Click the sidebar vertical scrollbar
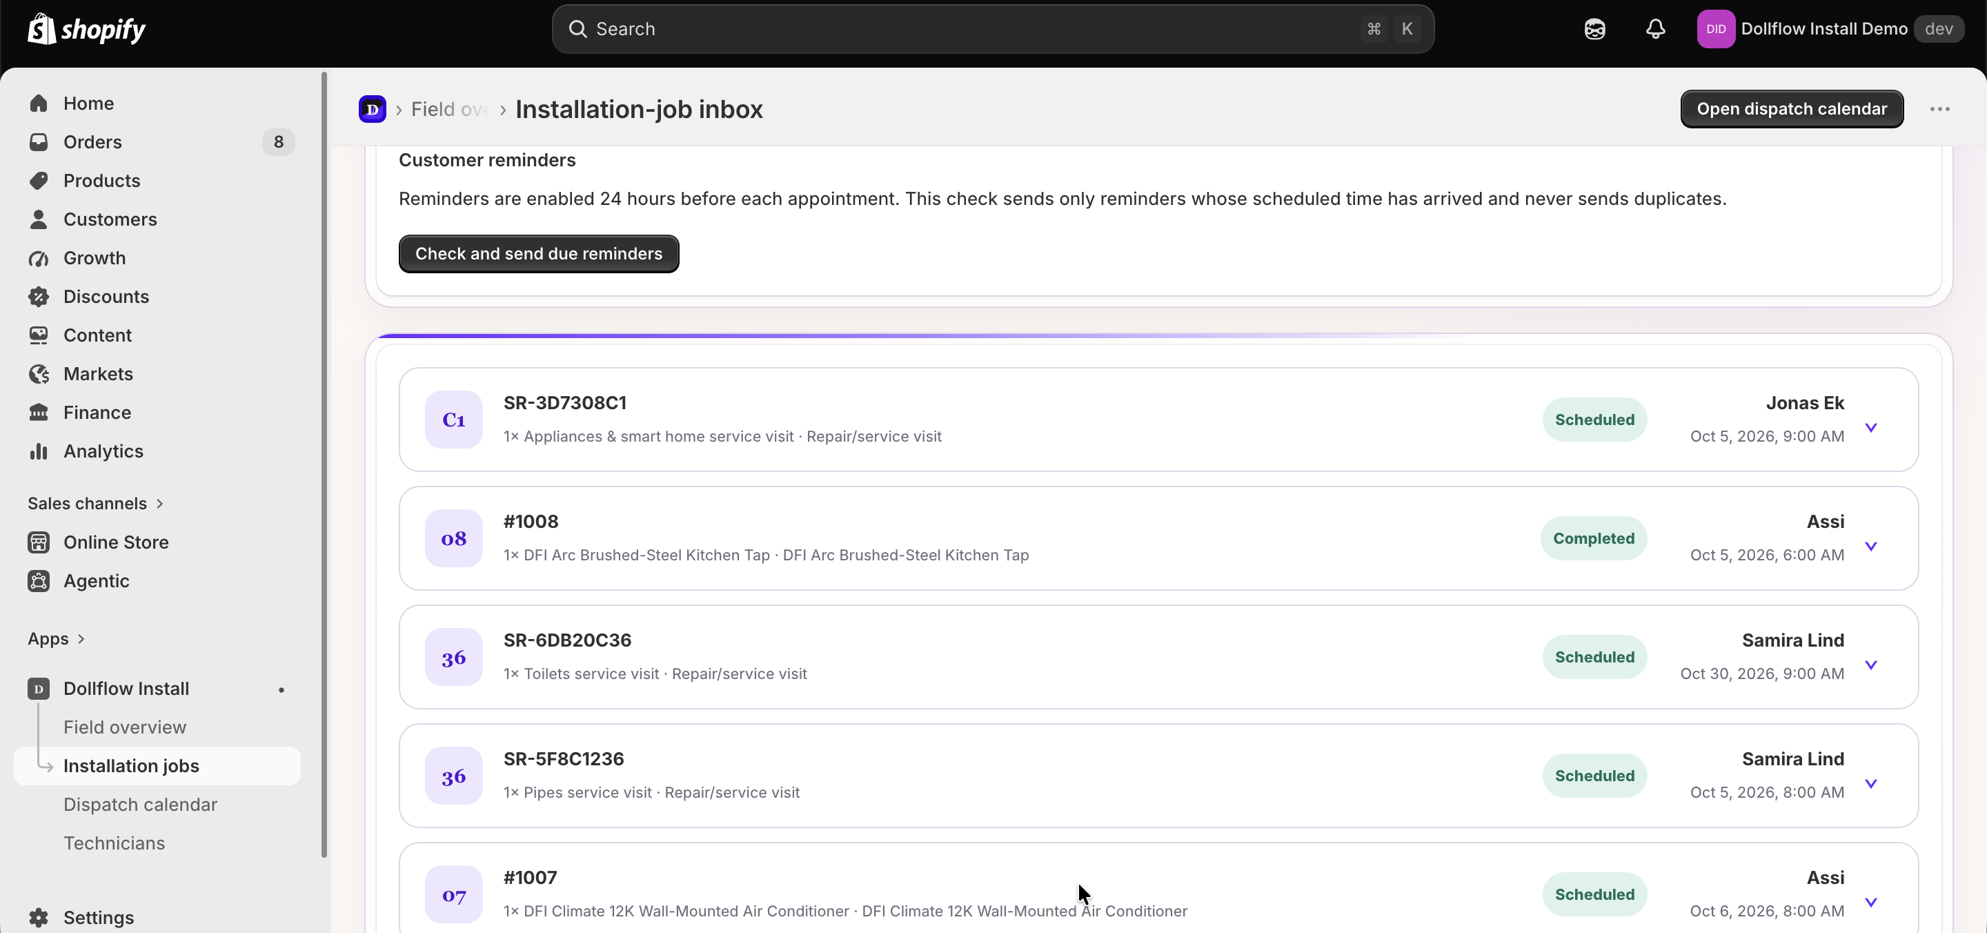 pyautogui.click(x=324, y=464)
